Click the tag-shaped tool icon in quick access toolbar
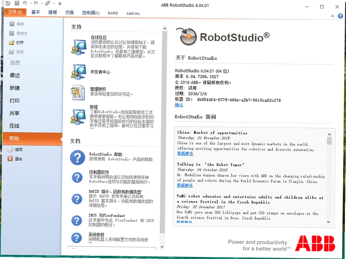 click(47, 3)
